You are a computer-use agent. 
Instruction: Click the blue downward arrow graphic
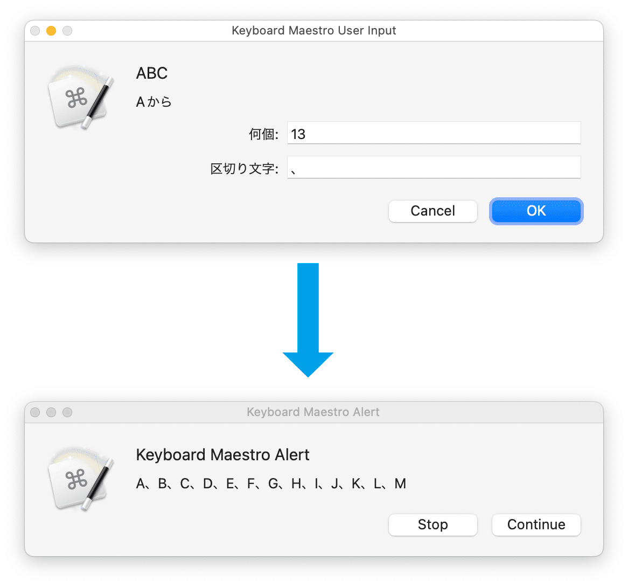tap(308, 320)
